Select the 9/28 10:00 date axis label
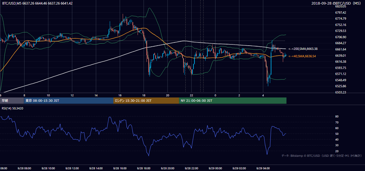The height and width of the screenshot is (171, 365). (48, 168)
